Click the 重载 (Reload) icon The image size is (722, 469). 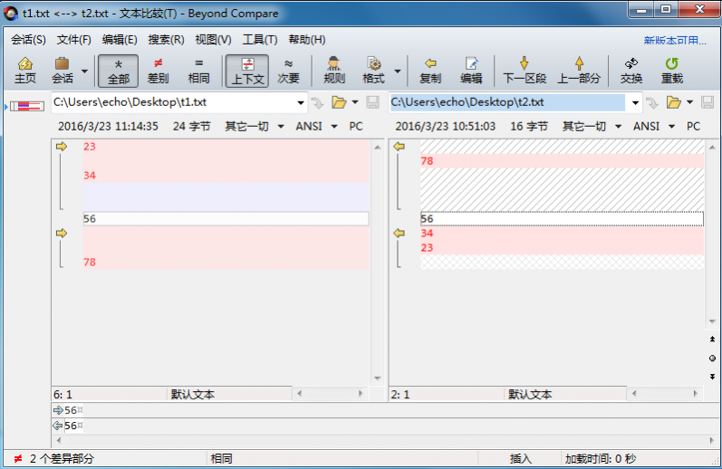coord(671,70)
